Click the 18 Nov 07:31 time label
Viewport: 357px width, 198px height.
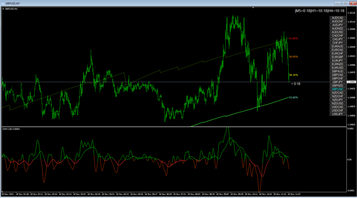tap(180, 194)
